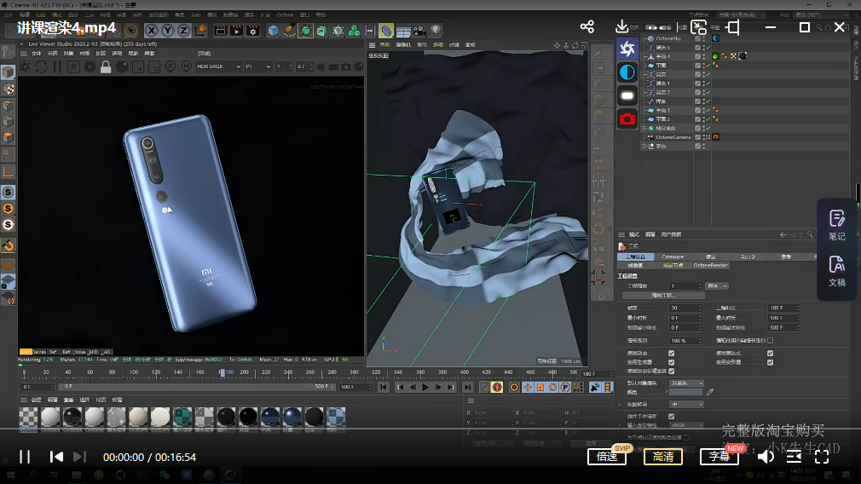Open the 文件 menu in the Live Viewer
The width and height of the screenshot is (861, 484).
click(x=37, y=54)
